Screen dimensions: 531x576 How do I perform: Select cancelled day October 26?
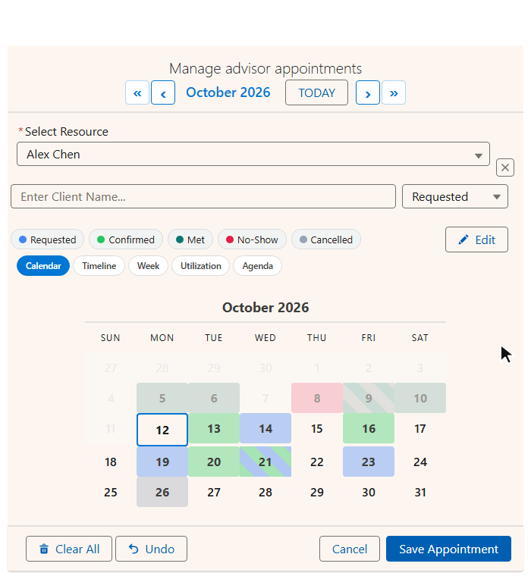coord(162,492)
